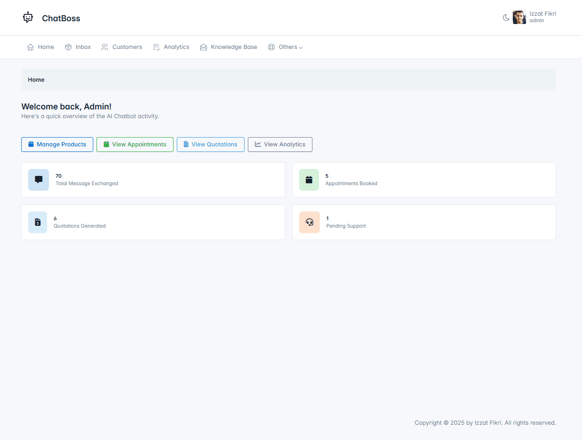
Task: Click the ChatBoss brand name
Action: [61, 18]
